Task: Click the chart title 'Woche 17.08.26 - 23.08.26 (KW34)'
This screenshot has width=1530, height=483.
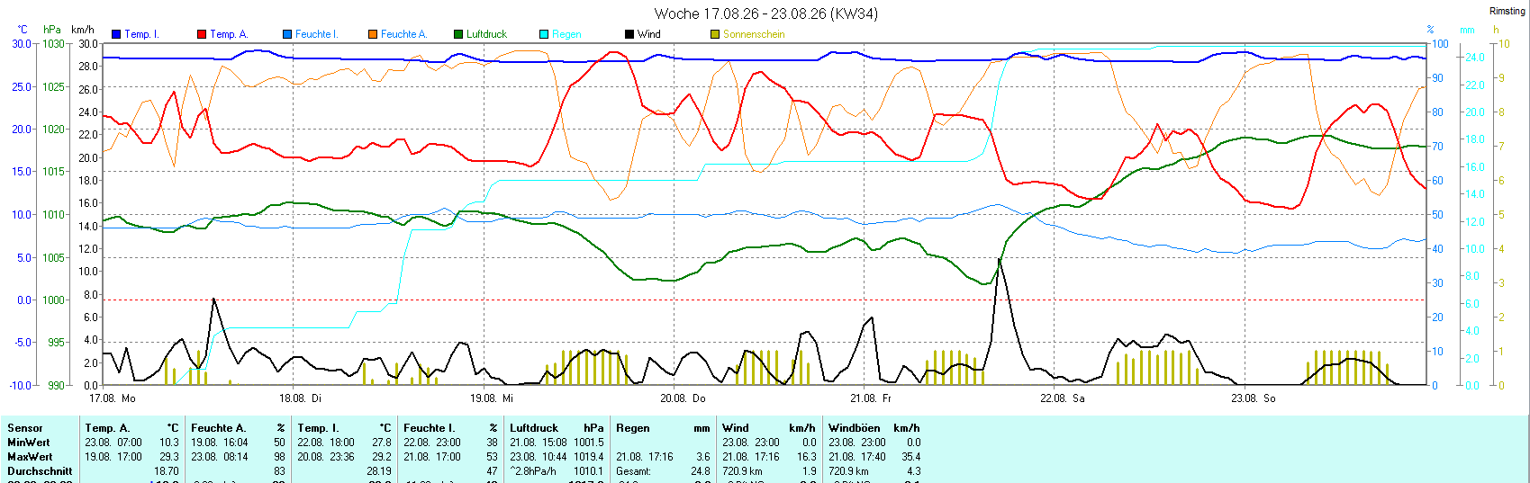Action: (x=766, y=13)
